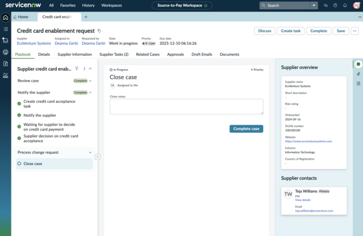Image resolution: width=363 pixels, height=236 pixels.
Task: Collapse the Notify the supplier stage
Action: pyautogui.click(x=90, y=93)
